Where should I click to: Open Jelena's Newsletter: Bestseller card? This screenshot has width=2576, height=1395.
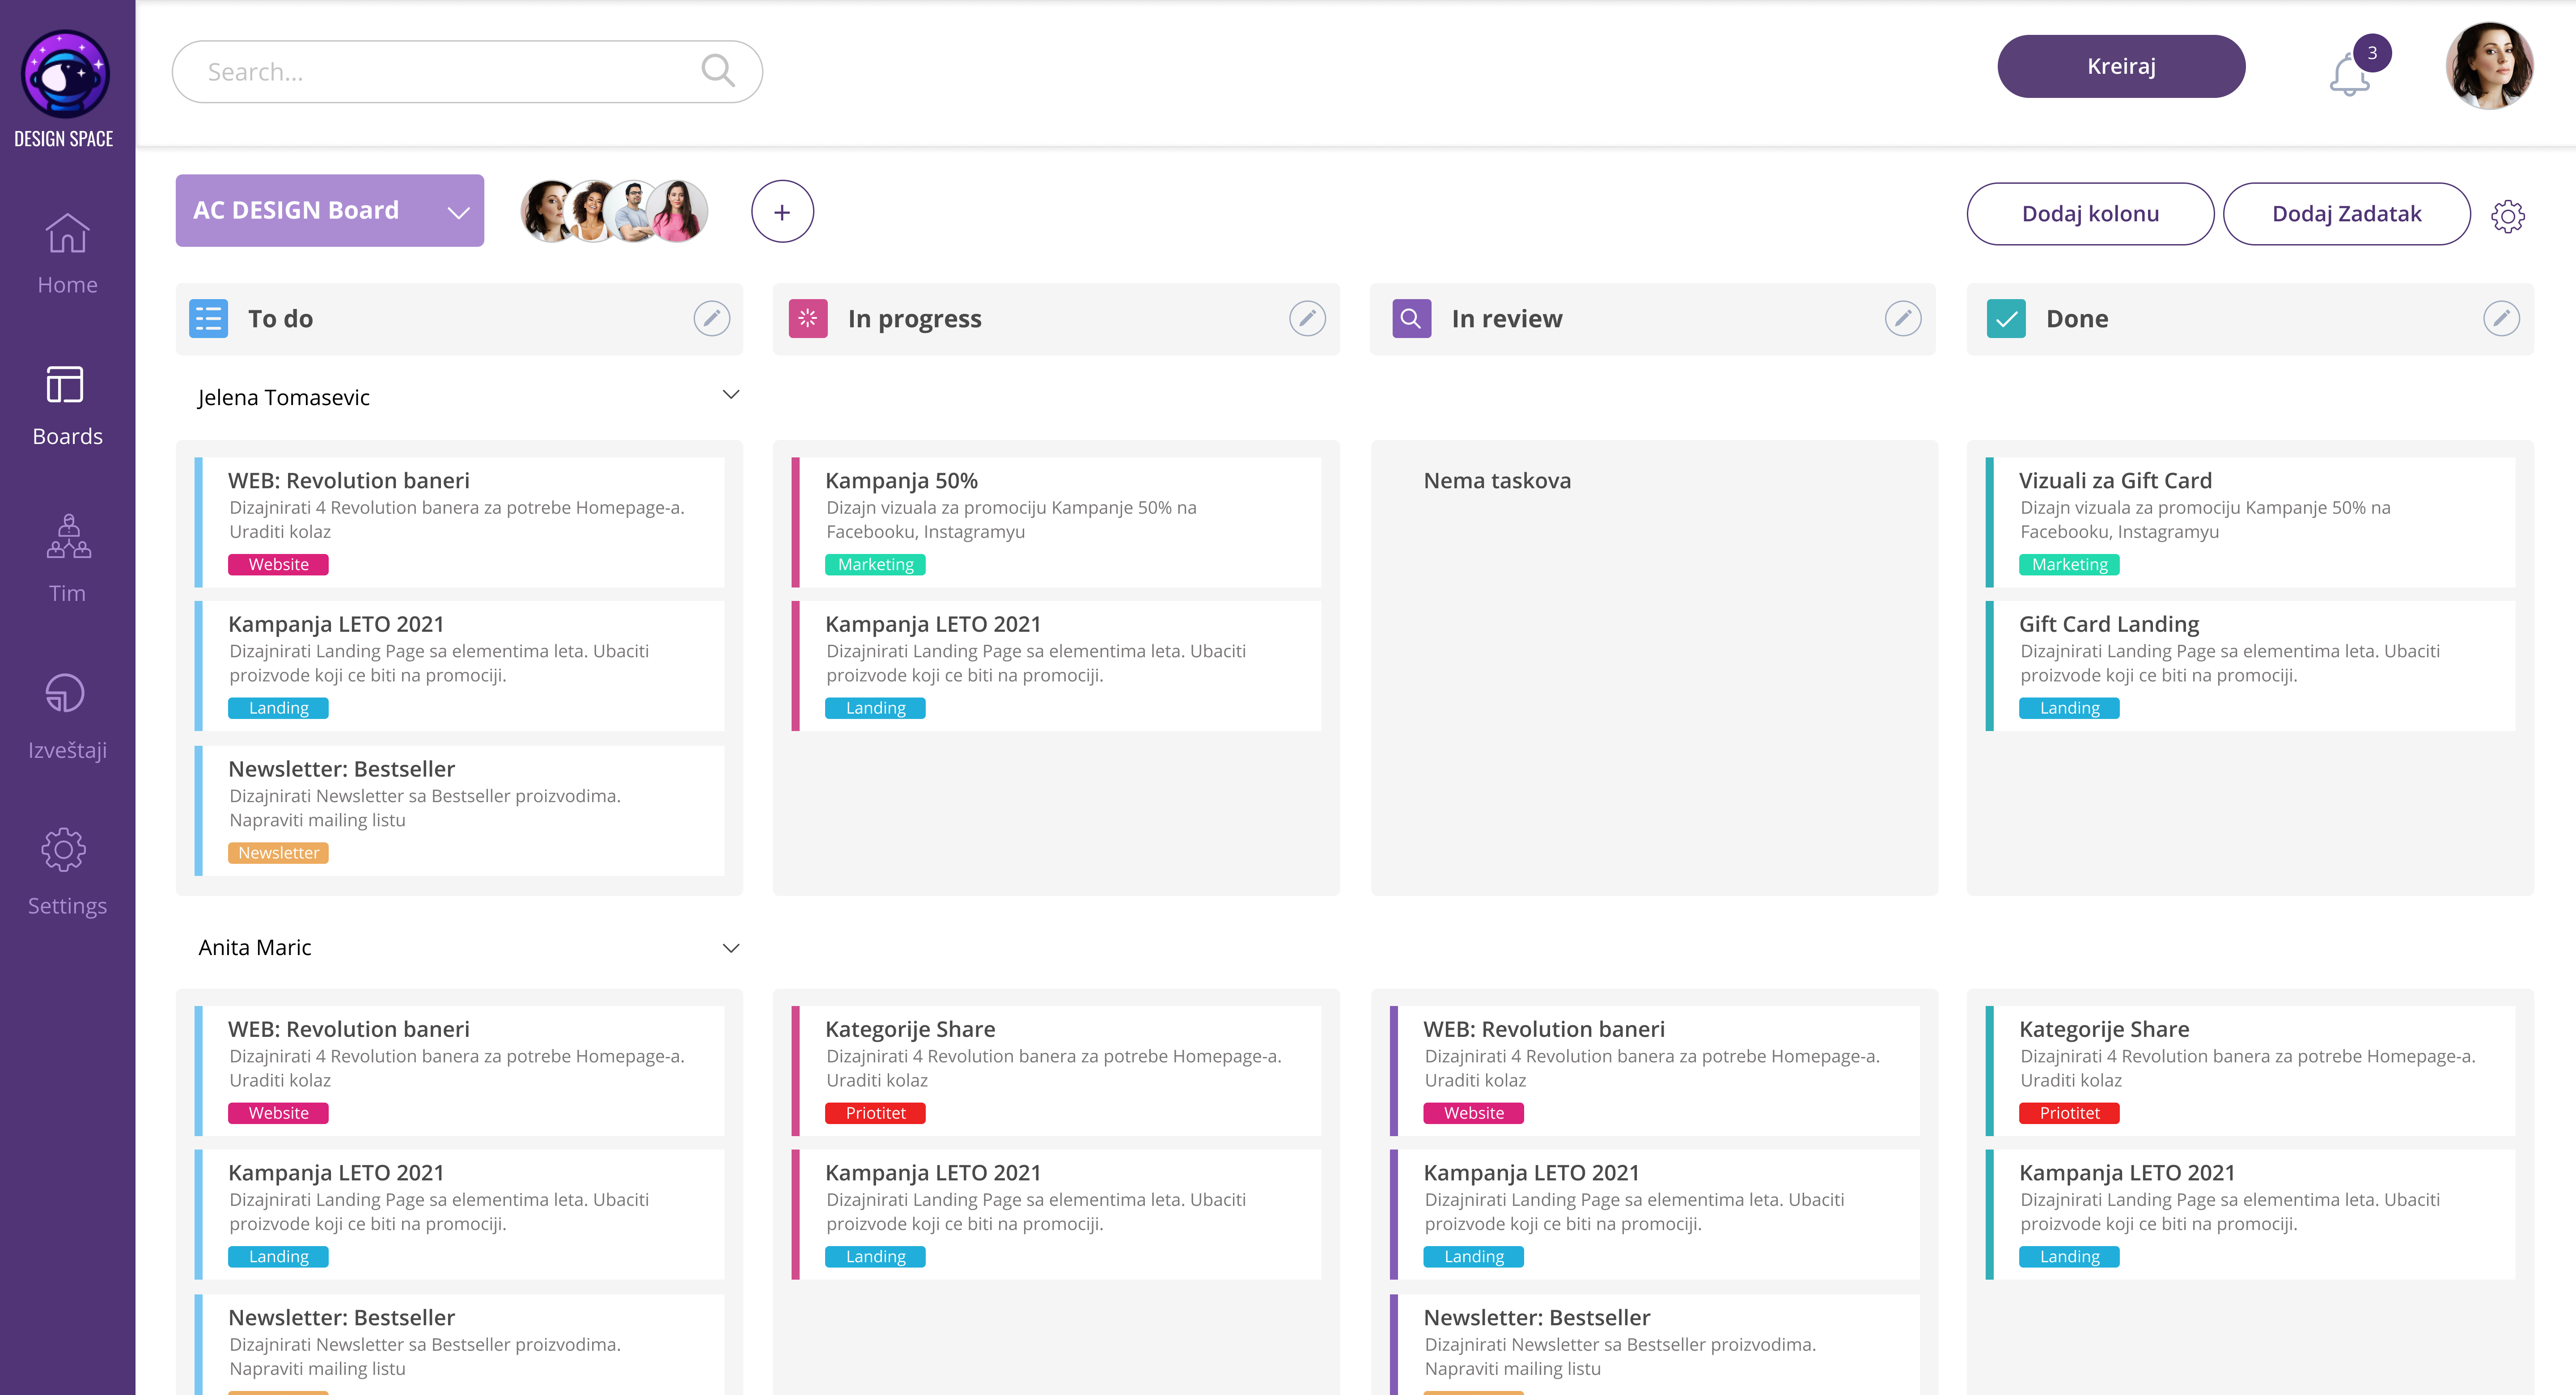pos(459,810)
